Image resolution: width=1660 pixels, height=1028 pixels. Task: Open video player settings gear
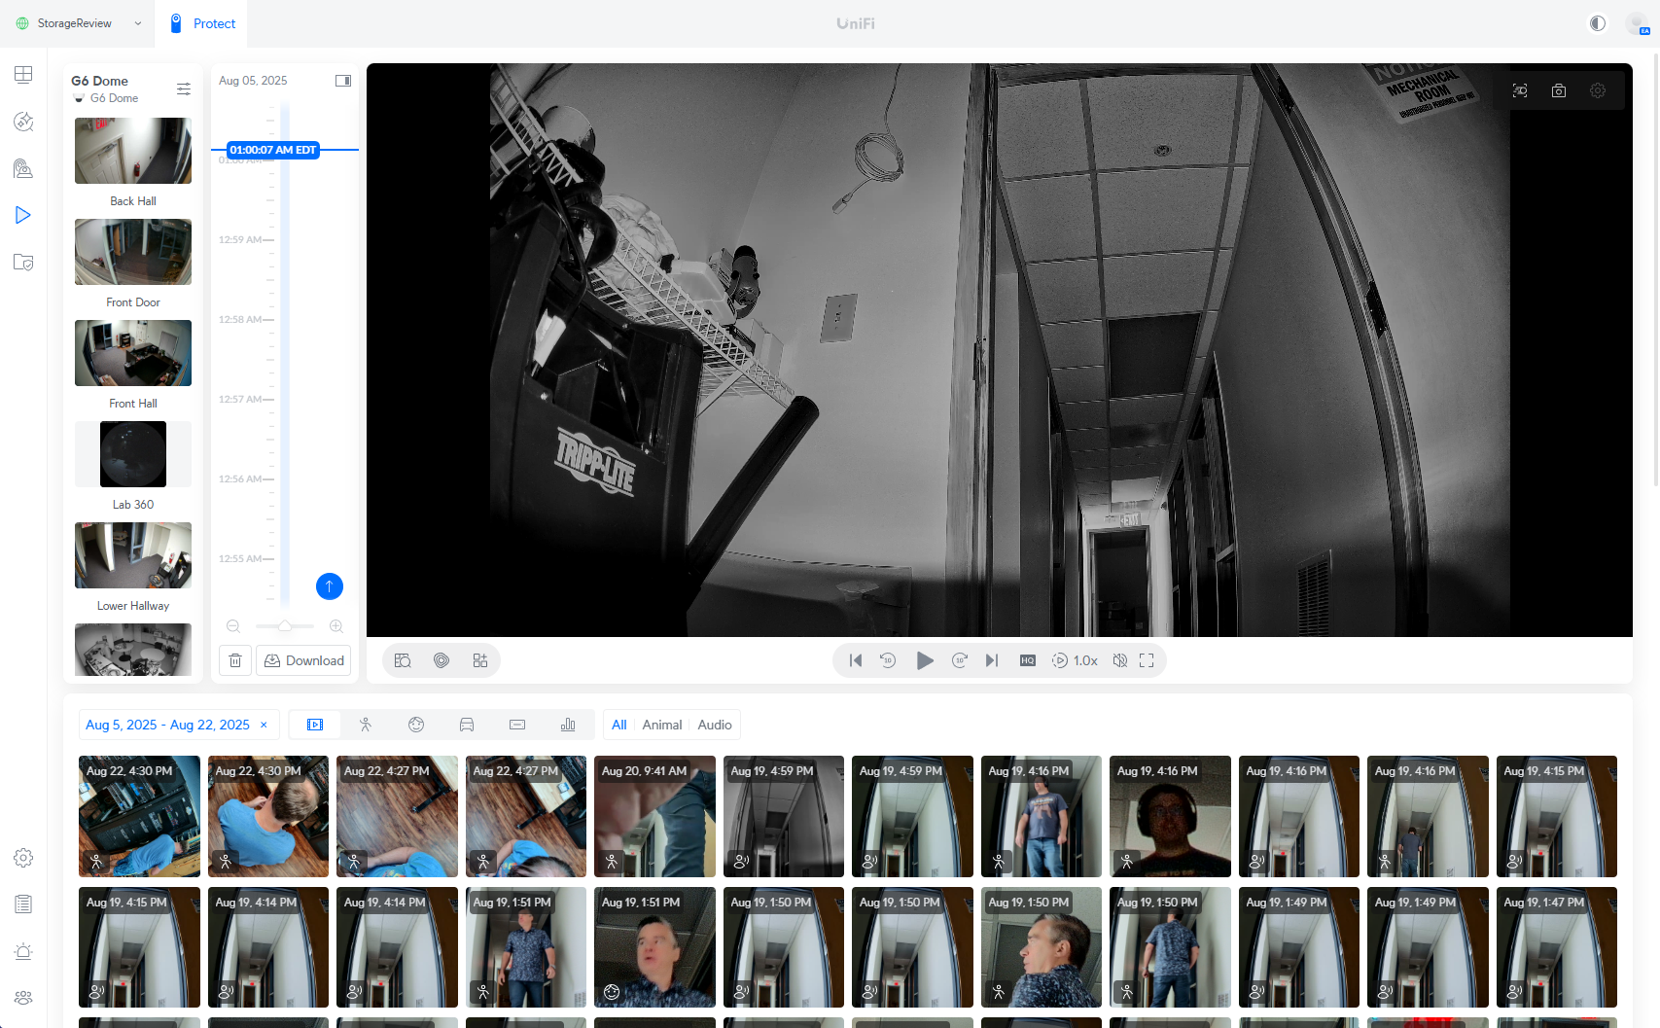click(1598, 90)
